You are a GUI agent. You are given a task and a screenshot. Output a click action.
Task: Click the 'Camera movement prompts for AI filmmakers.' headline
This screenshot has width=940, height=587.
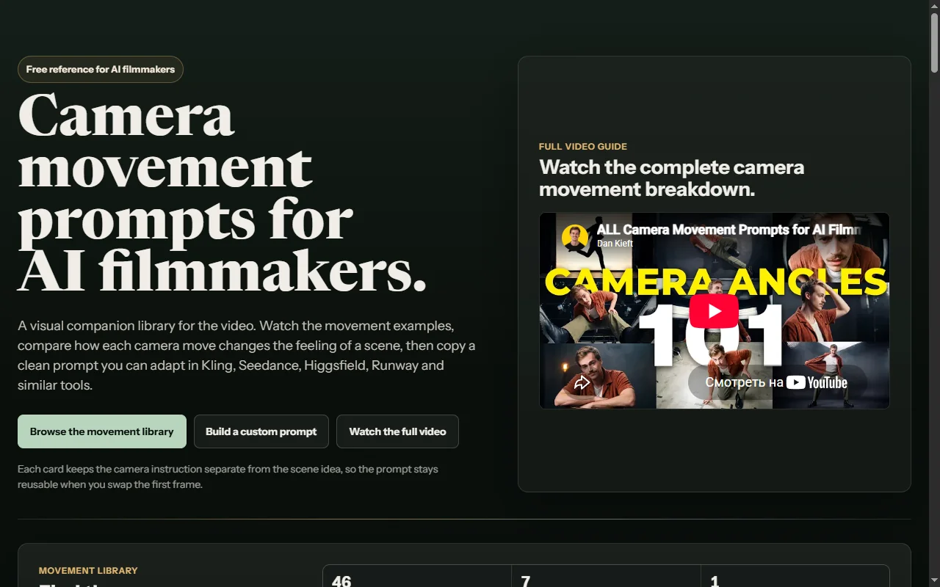(x=223, y=192)
